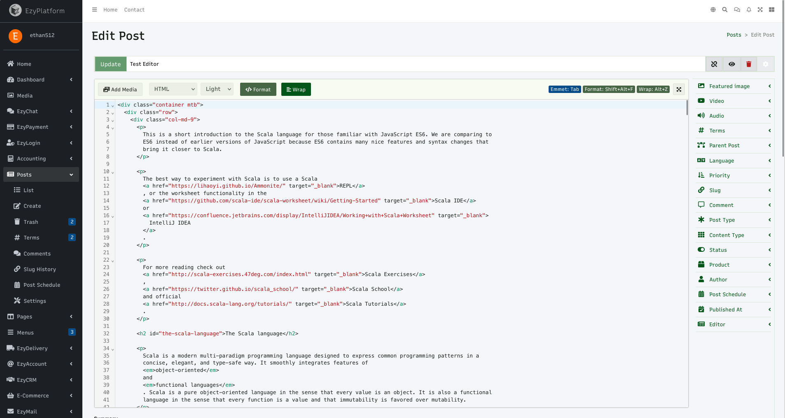Open the chat messages icon in header
Image resolution: width=785 pixels, height=418 pixels.
(x=737, y=9)
